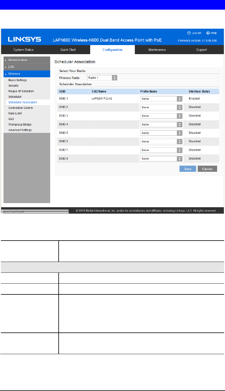Switch to the Configuration tab
Image resolution: width=225 pixels, height=391 pixels.
coord(112,50)
